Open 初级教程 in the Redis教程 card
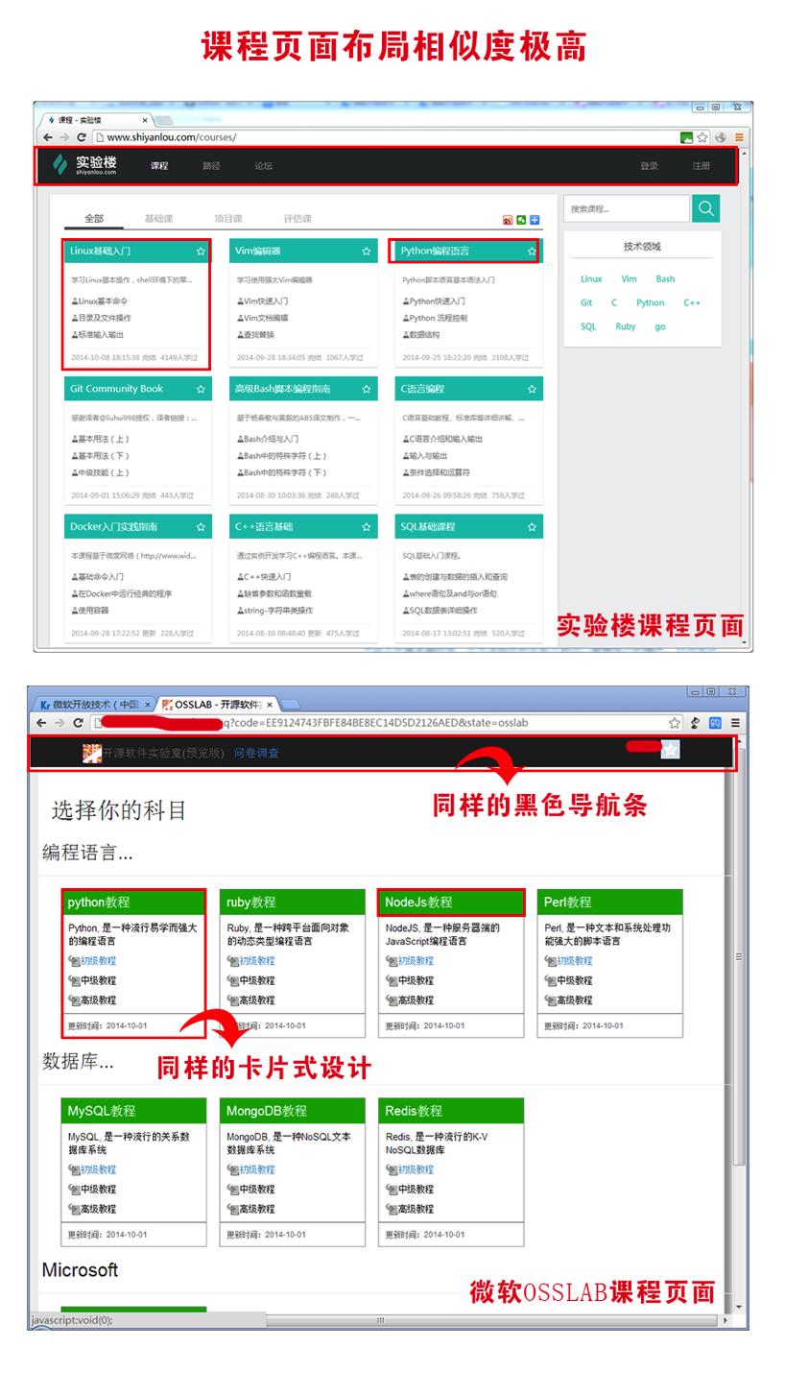The width and height of the screenshot is (785, 1396). point(416,1170)
